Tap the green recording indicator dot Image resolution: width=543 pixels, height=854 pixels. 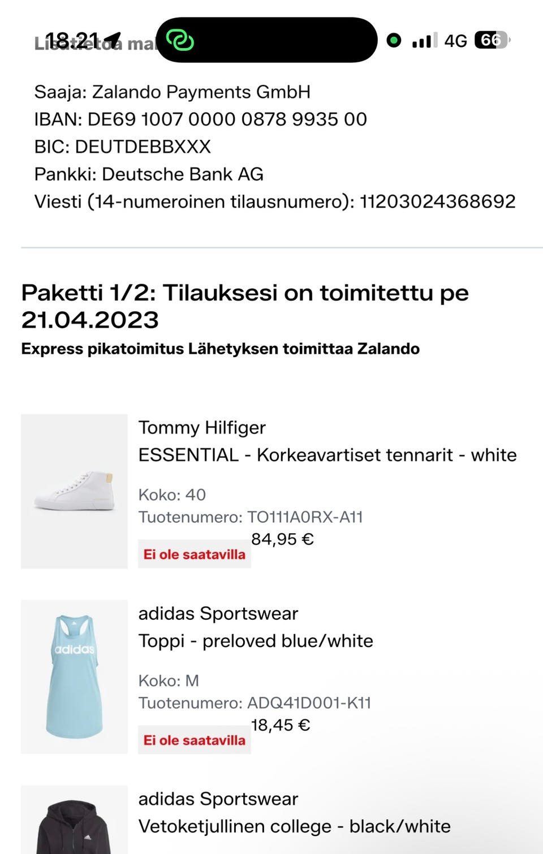coord(394,40)
